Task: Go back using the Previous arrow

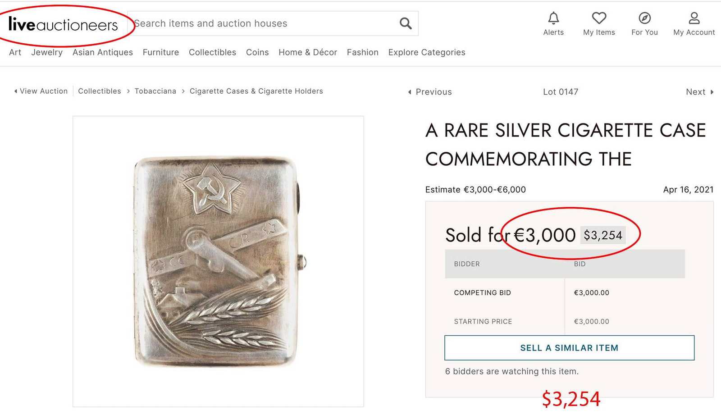Action: click(429, 91)
